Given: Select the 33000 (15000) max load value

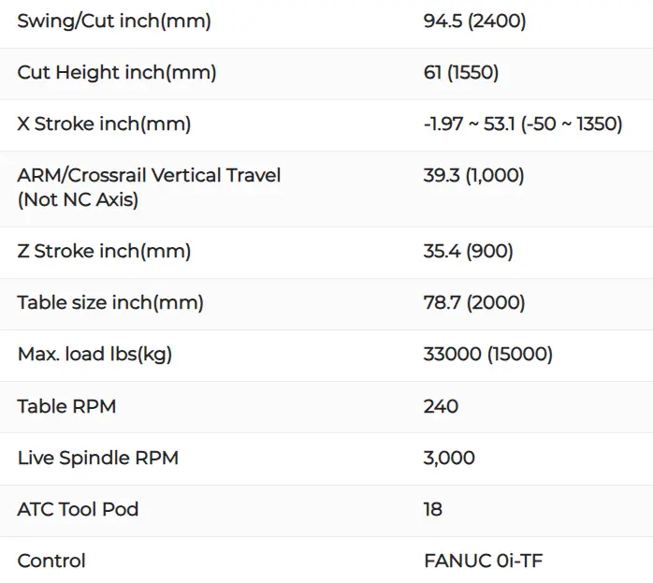Looking at the screenshot, I should click(x=488, y=355).
